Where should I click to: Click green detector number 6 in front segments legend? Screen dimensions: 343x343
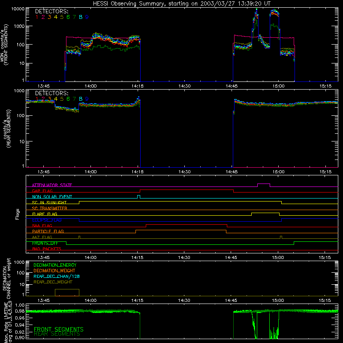68,17
